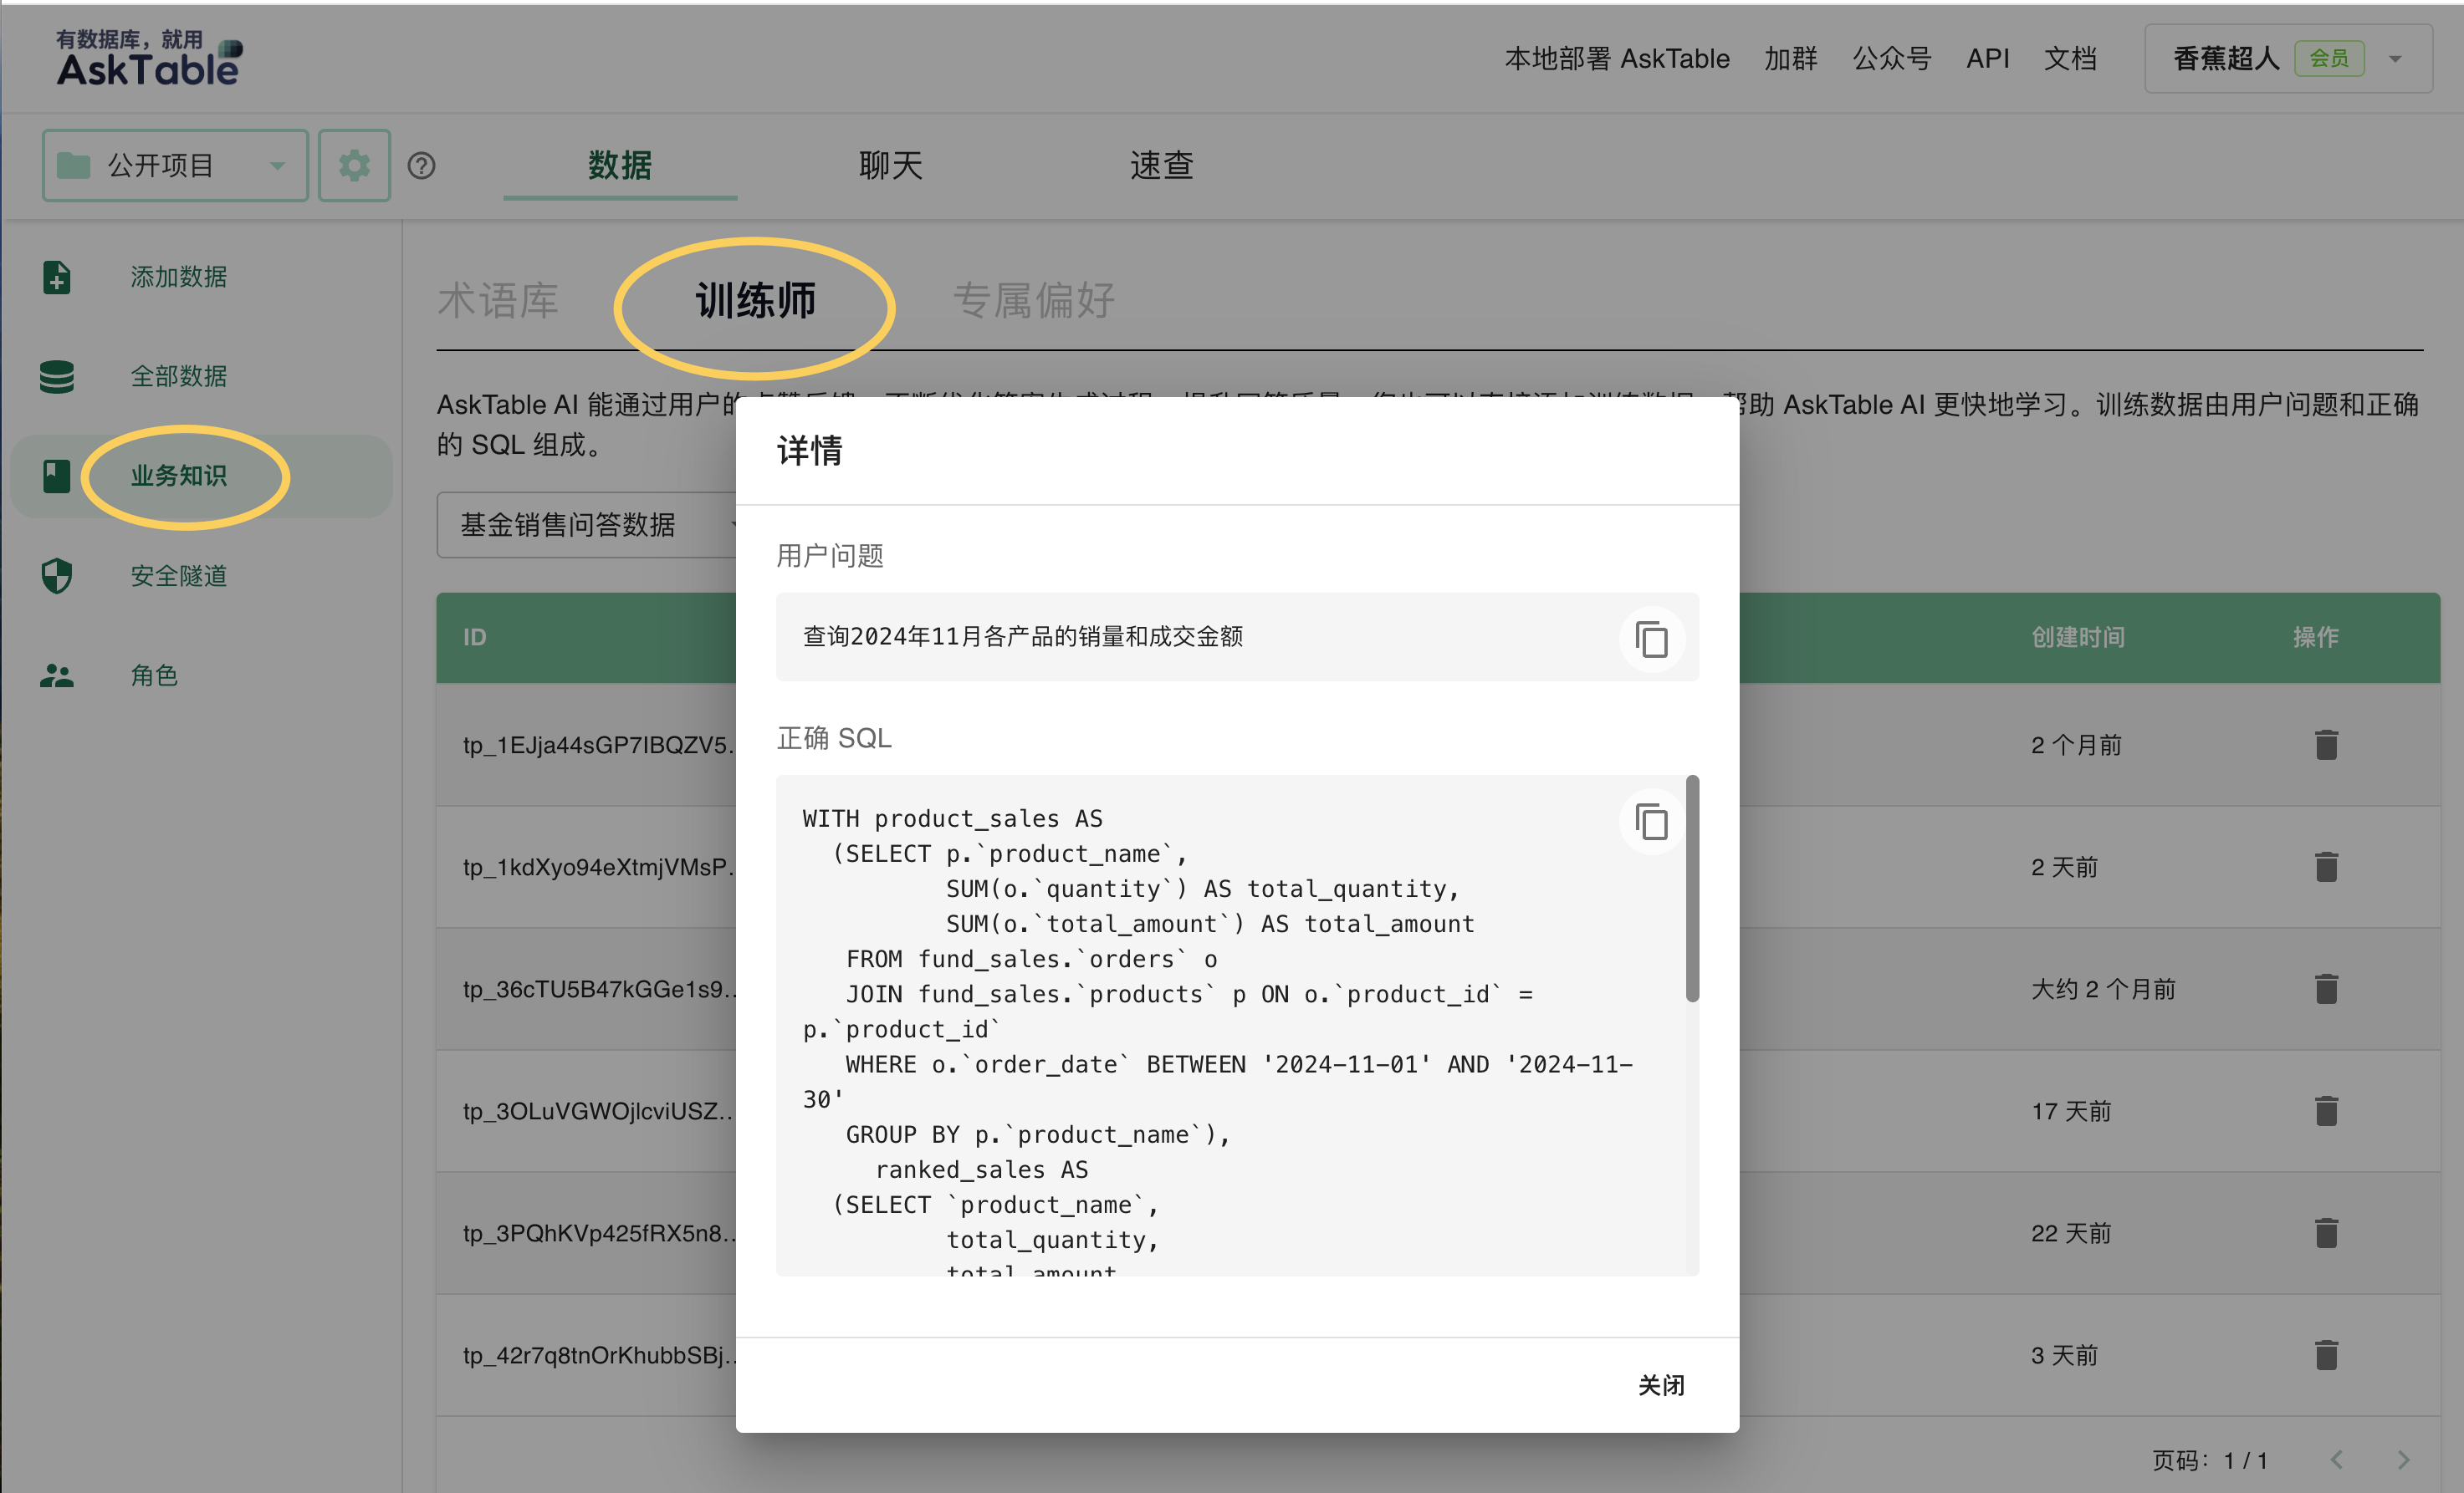The height and width of the screenshot is (1493, 2464).
Task: Copy the user question text
Action: (1651, 639)
